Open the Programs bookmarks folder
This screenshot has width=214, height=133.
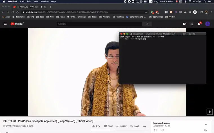(105, 17)
